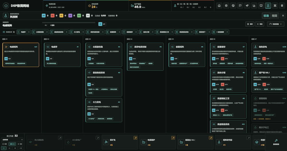Click list icon on 太阳能收集 card

pos(89,47)
